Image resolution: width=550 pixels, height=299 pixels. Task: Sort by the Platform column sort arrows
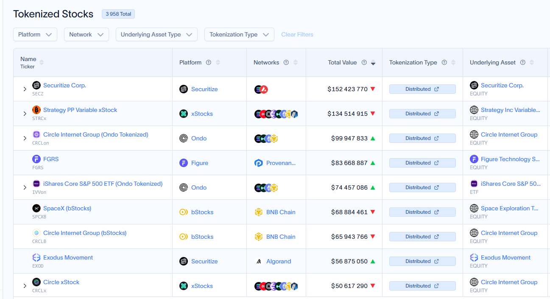point(218,62)
